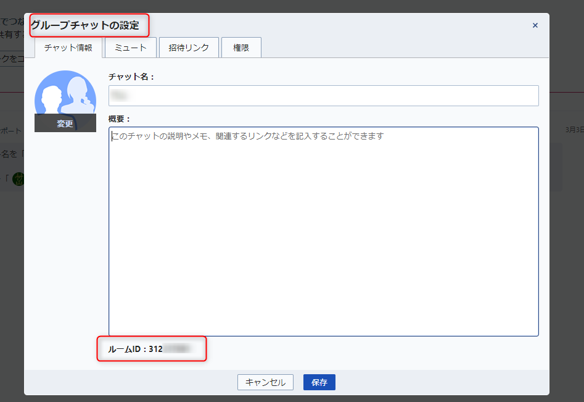
Task: Save settings with the 保存 button
Action: pos(319,382)
